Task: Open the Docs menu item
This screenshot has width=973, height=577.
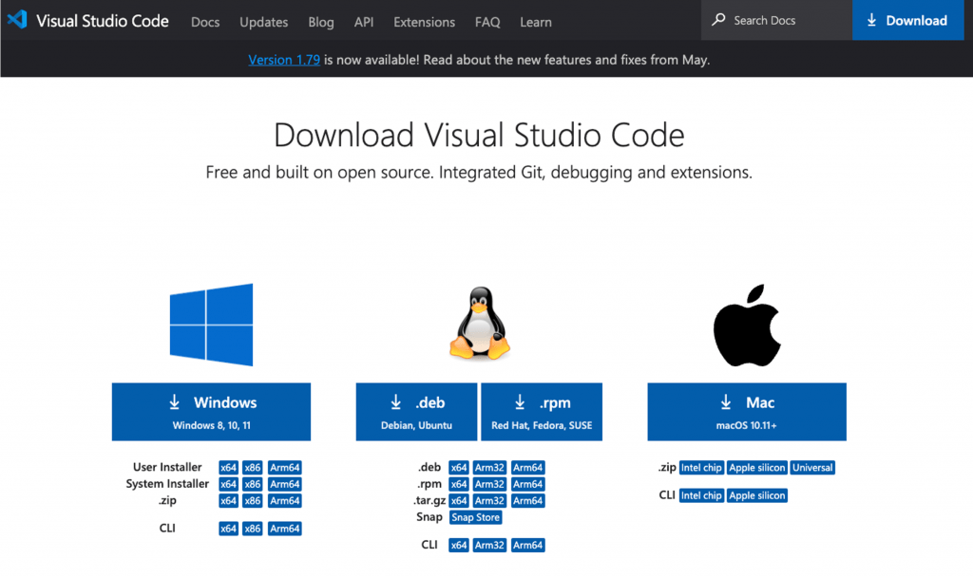Action: coord(205,22)
